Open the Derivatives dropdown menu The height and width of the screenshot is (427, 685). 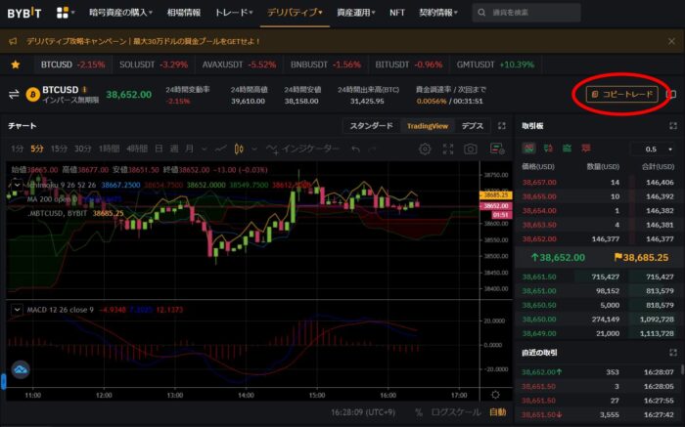click(x=295, y=13)
